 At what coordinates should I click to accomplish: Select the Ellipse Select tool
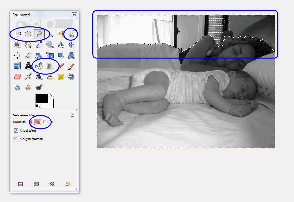click(x=28, y=34)
